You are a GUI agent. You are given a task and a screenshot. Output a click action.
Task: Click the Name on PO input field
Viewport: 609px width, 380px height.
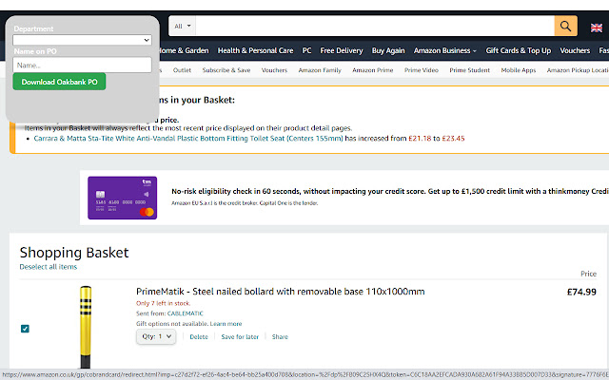82,65
